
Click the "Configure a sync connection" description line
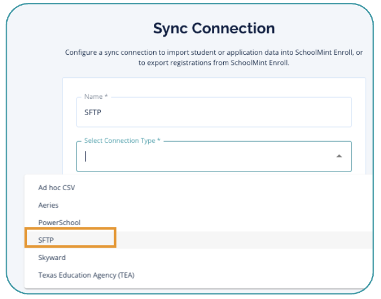(214, 52)
